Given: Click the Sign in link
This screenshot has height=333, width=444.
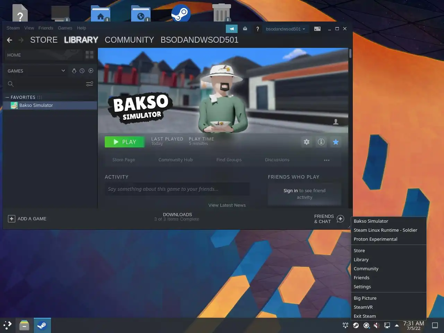Looking at the screenshot, I should coord(291,191).
